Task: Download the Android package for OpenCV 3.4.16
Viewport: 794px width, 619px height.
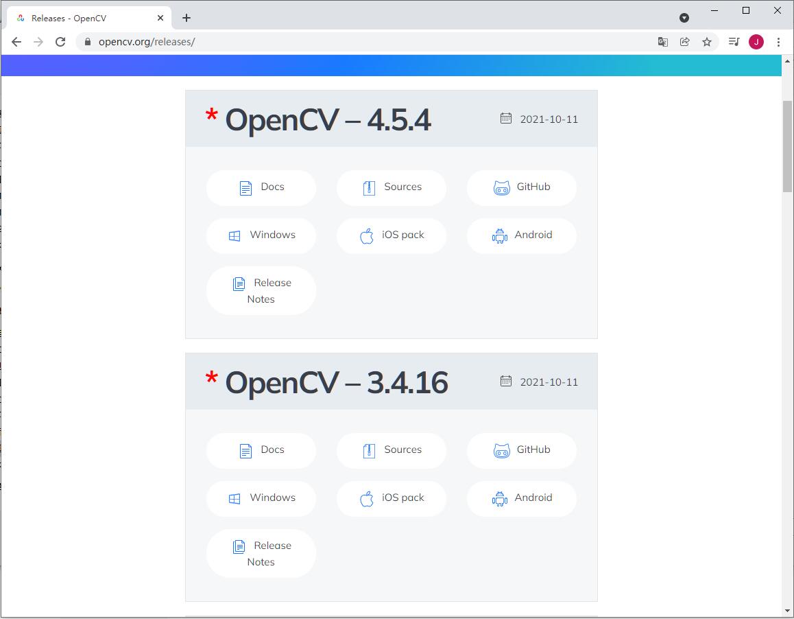Action: (x=522, y=498)
